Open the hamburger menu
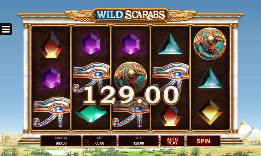 click(x=6, y=29)
